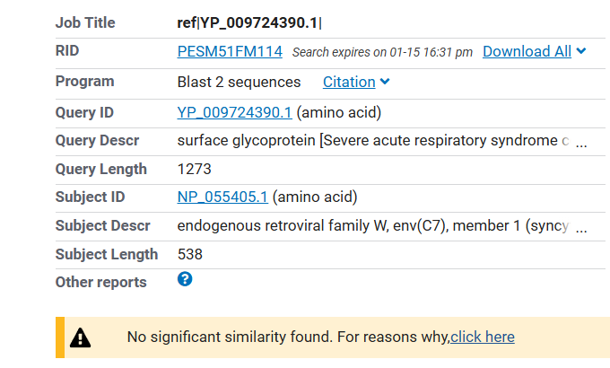The image size is (610, 368).
Task: Click the 'Search expires on 01-15' text
Action: [382, 52]
